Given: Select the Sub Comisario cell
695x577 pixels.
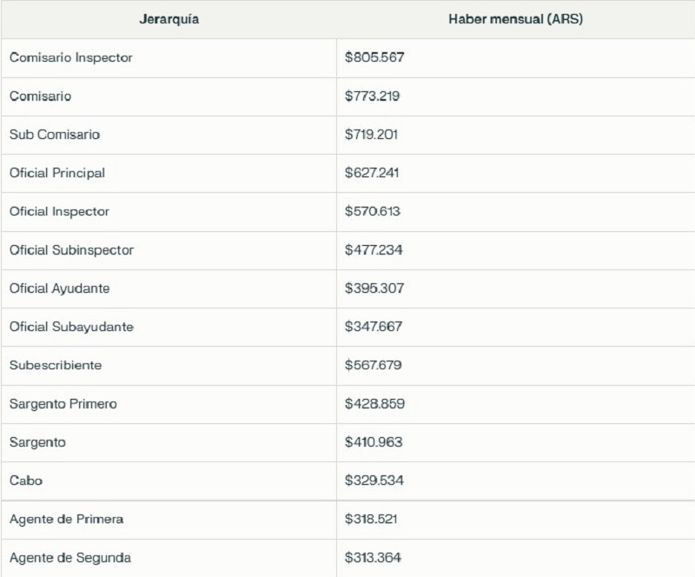Looking at the screenshot, I should 55,135.
